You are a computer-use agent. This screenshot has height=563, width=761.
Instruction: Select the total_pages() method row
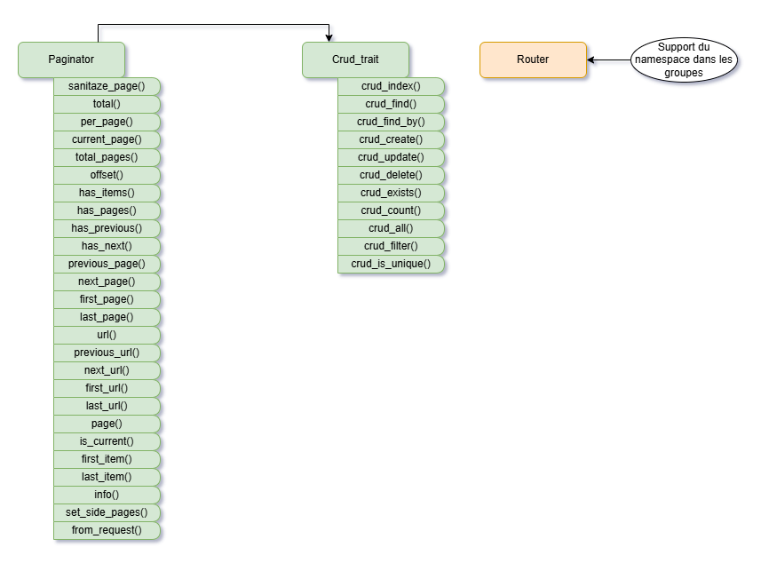[107, 157]
